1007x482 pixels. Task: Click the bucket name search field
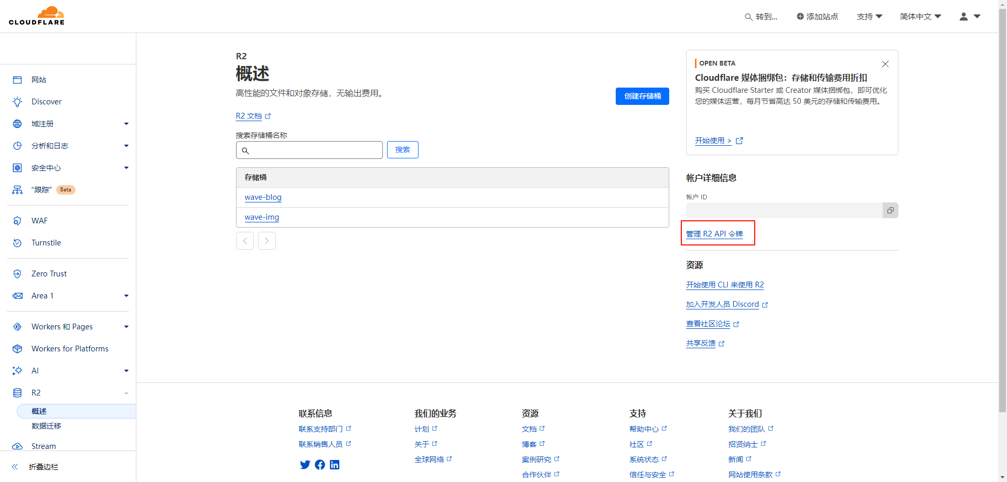pyautogui.click(x=309, y=150)
